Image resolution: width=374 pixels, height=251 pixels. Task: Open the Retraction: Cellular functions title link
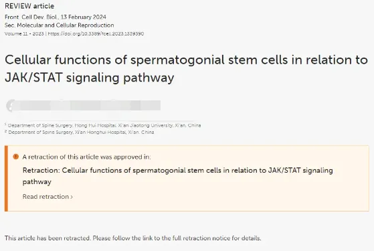point(178,176)
